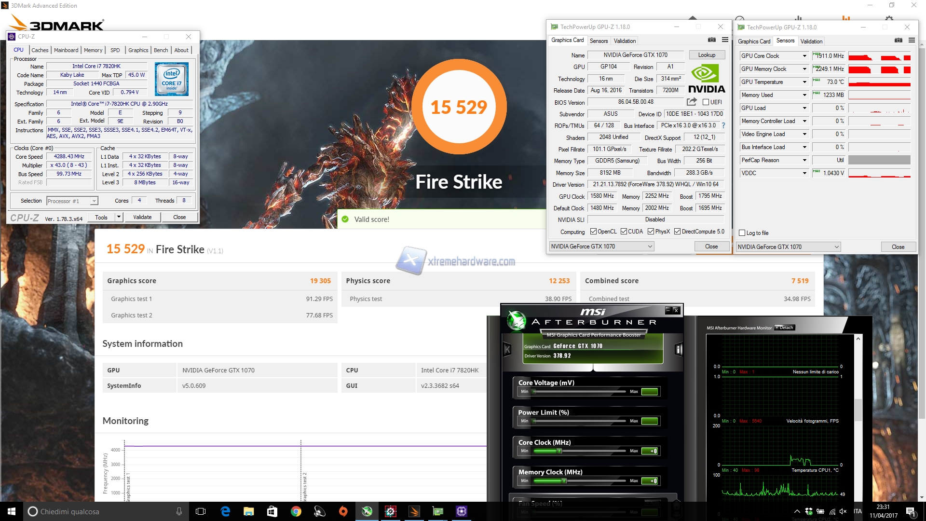Click the GPU-Z screenshot camera icon
This screenshot has width=926, height=521.
[x=711, y=40]
